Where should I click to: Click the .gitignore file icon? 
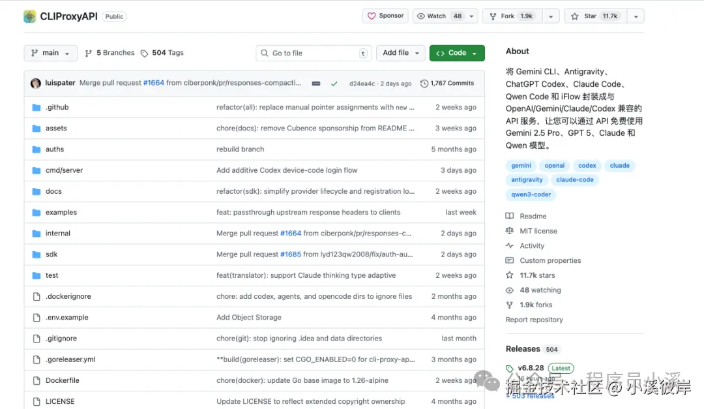tap(37, 339)
